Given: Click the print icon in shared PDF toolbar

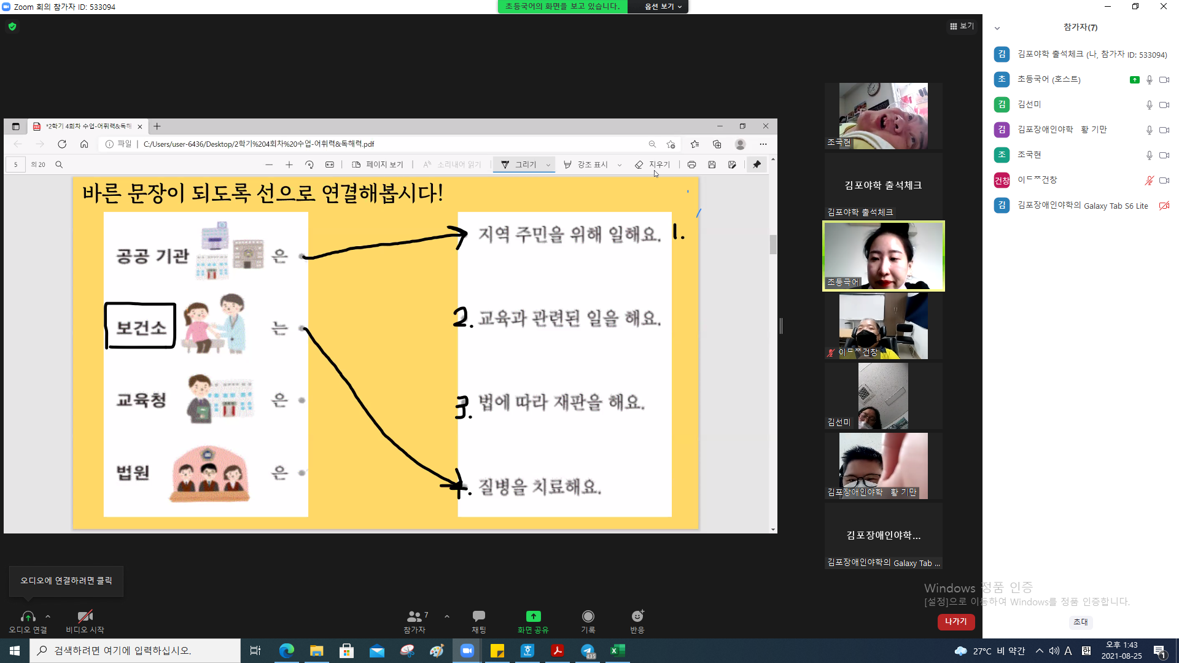Looking at the screenshot, I should tap(691, 165).
